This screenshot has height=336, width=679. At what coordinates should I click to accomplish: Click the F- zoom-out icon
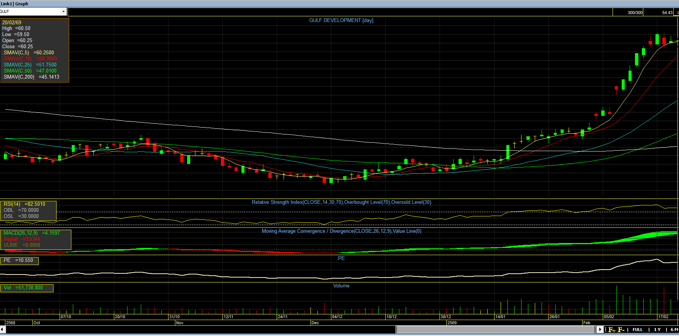click(621, 330)
